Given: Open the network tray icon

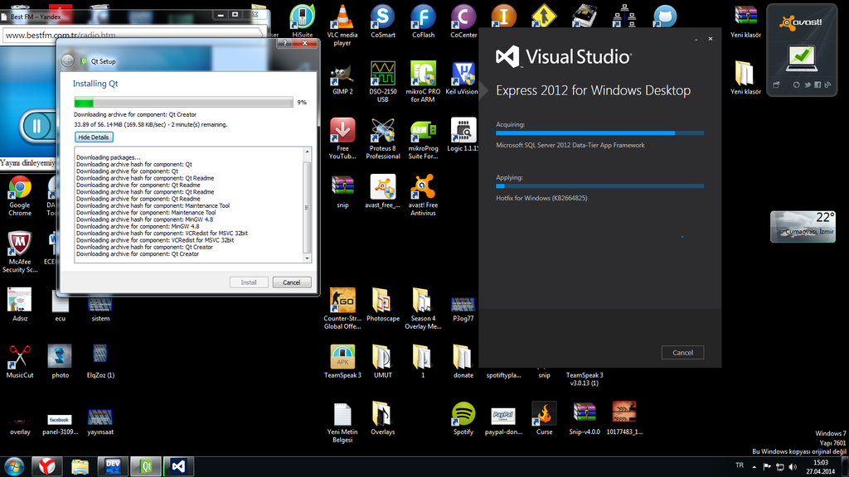Looking at the screenshot, I should pos(780,467).
